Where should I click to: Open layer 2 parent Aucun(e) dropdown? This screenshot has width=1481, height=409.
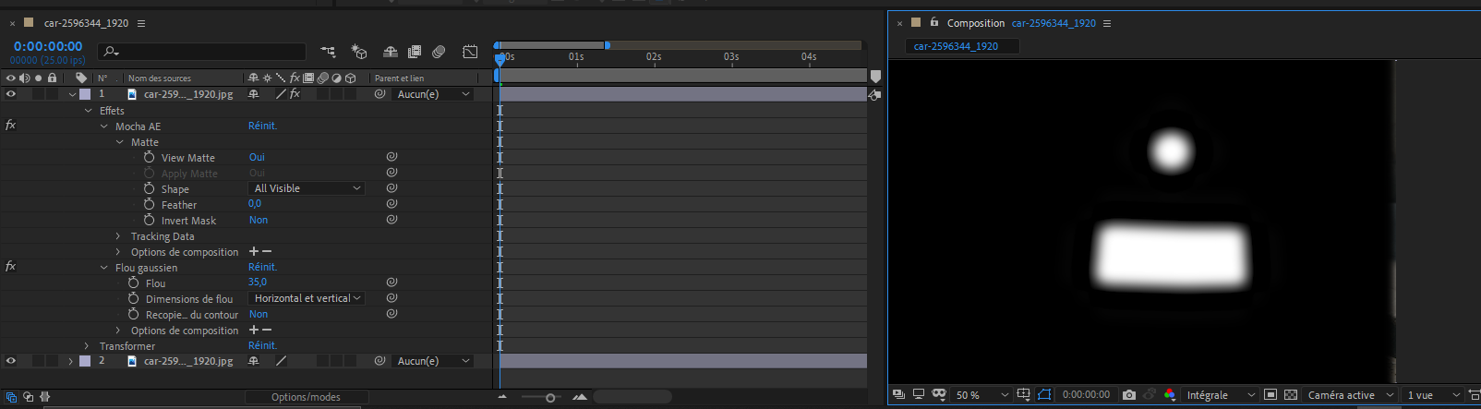tap(432, 361)
